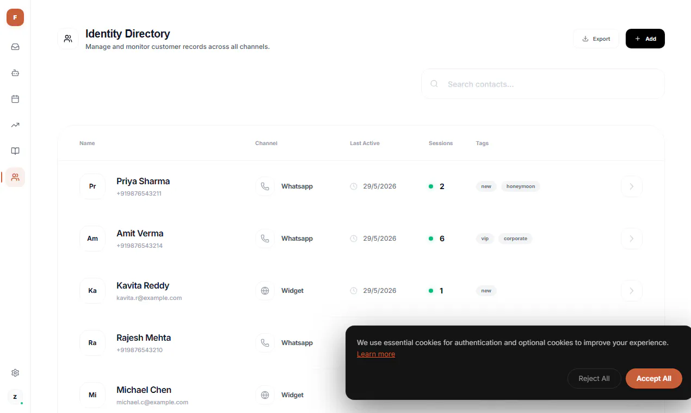
Task: Accept all cookies
Action: 654,378
